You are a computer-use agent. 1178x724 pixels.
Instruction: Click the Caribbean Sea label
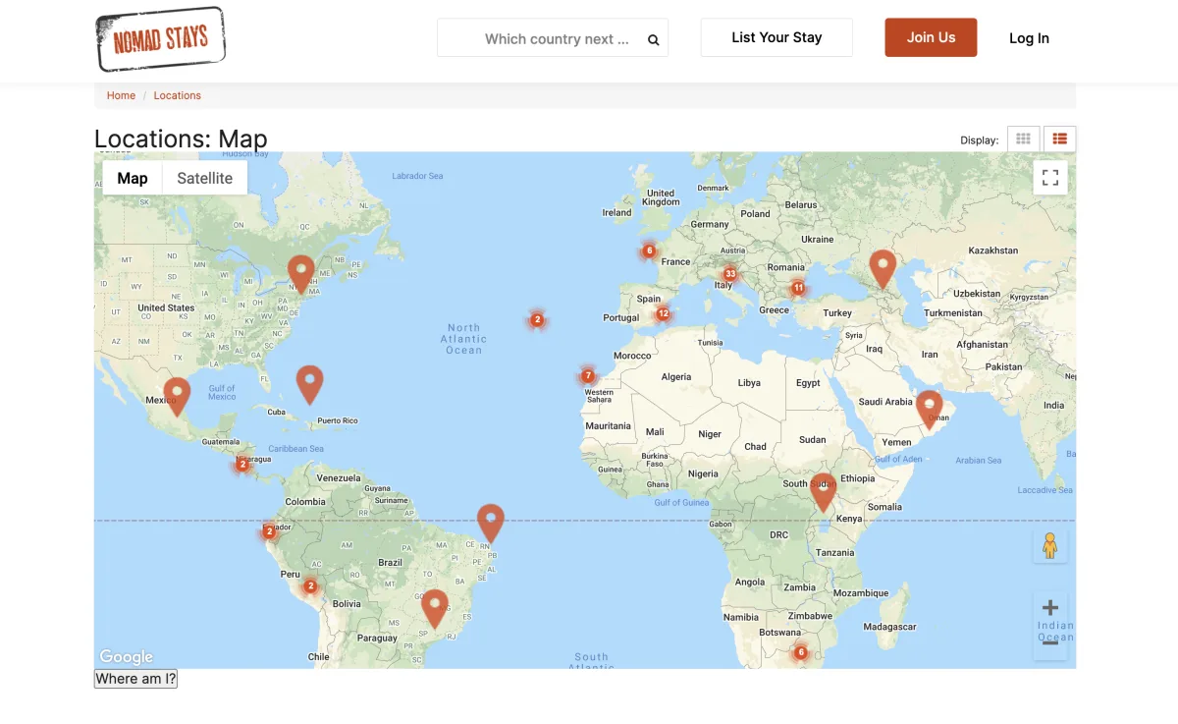[x=295, y=449]
